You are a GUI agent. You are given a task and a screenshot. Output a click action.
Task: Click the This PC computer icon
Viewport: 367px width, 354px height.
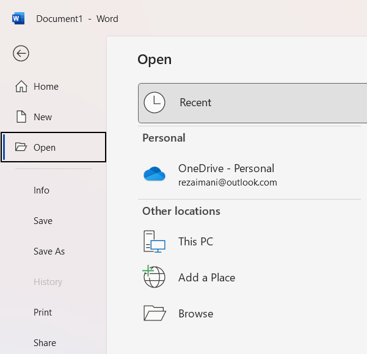(x=154, y=242)
